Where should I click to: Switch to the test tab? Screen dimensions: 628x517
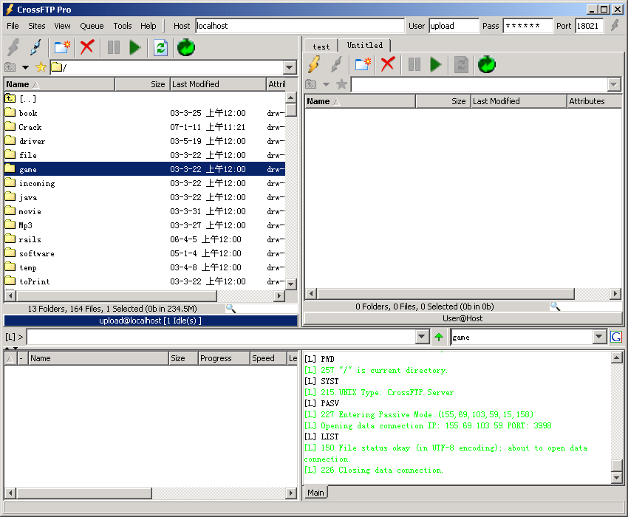321,47
